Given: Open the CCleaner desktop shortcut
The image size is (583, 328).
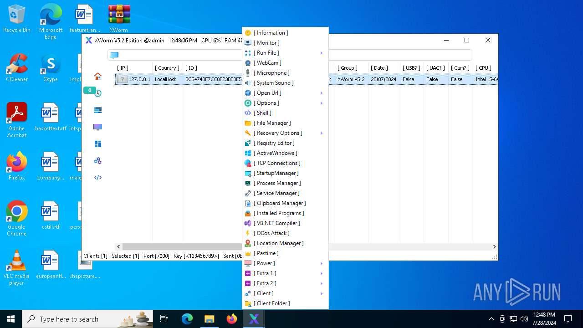Looking at the screenshot, I should click(x=17, y=68).
